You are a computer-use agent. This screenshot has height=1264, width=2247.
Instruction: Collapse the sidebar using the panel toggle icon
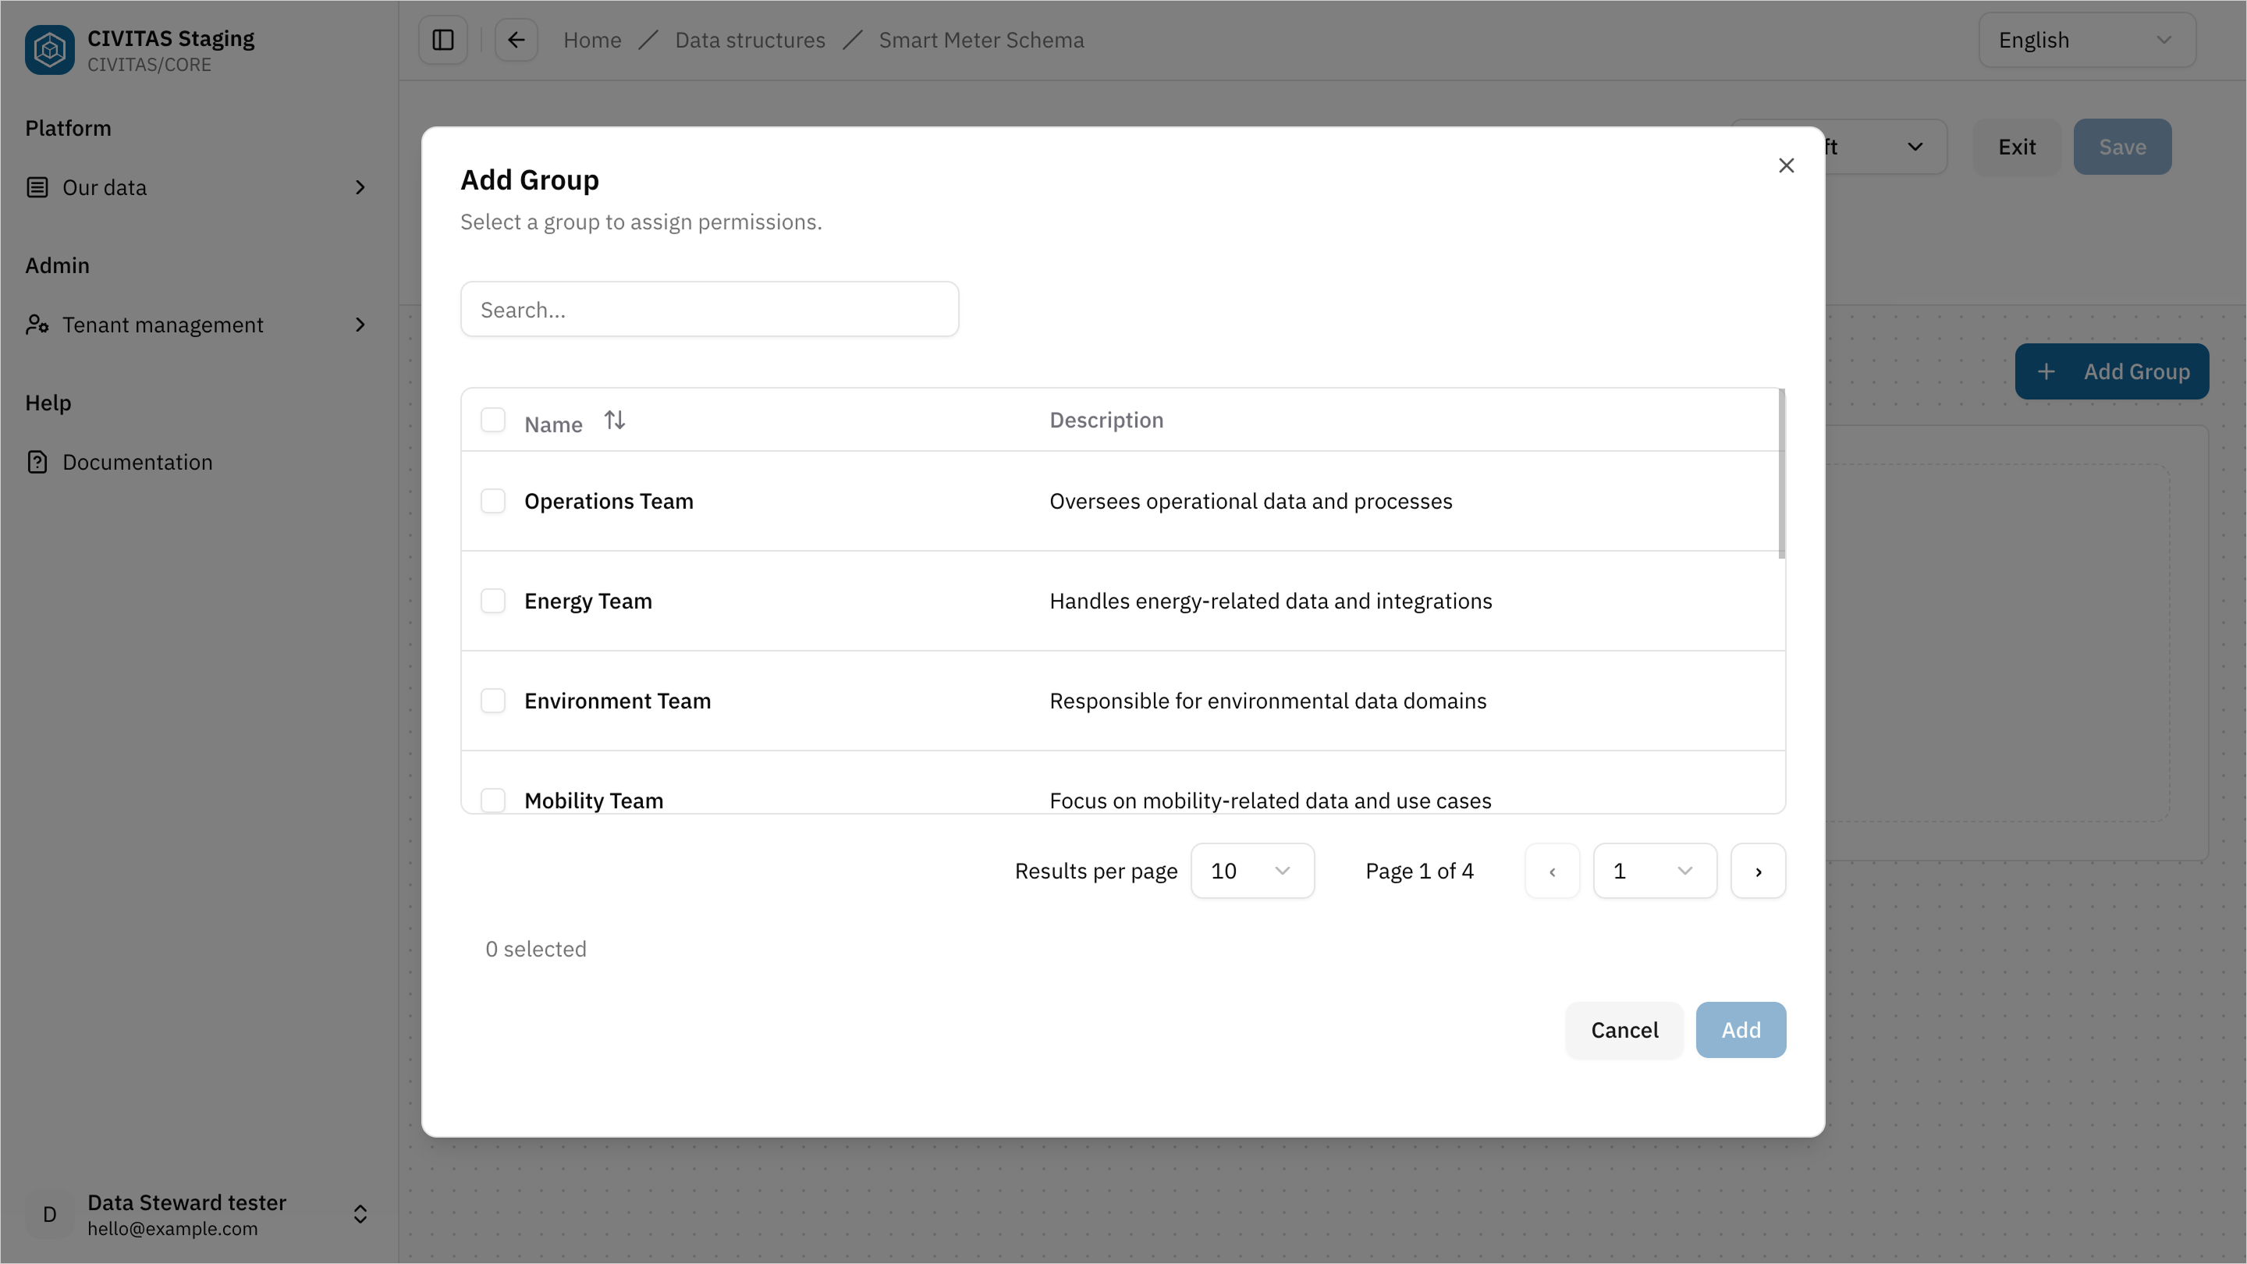coord(442,39)
